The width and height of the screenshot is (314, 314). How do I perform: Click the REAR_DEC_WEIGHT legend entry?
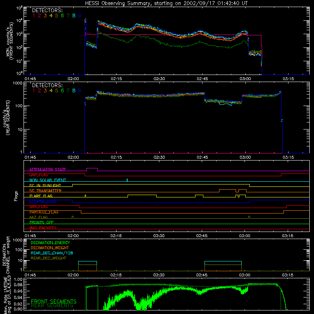(48, 258)
